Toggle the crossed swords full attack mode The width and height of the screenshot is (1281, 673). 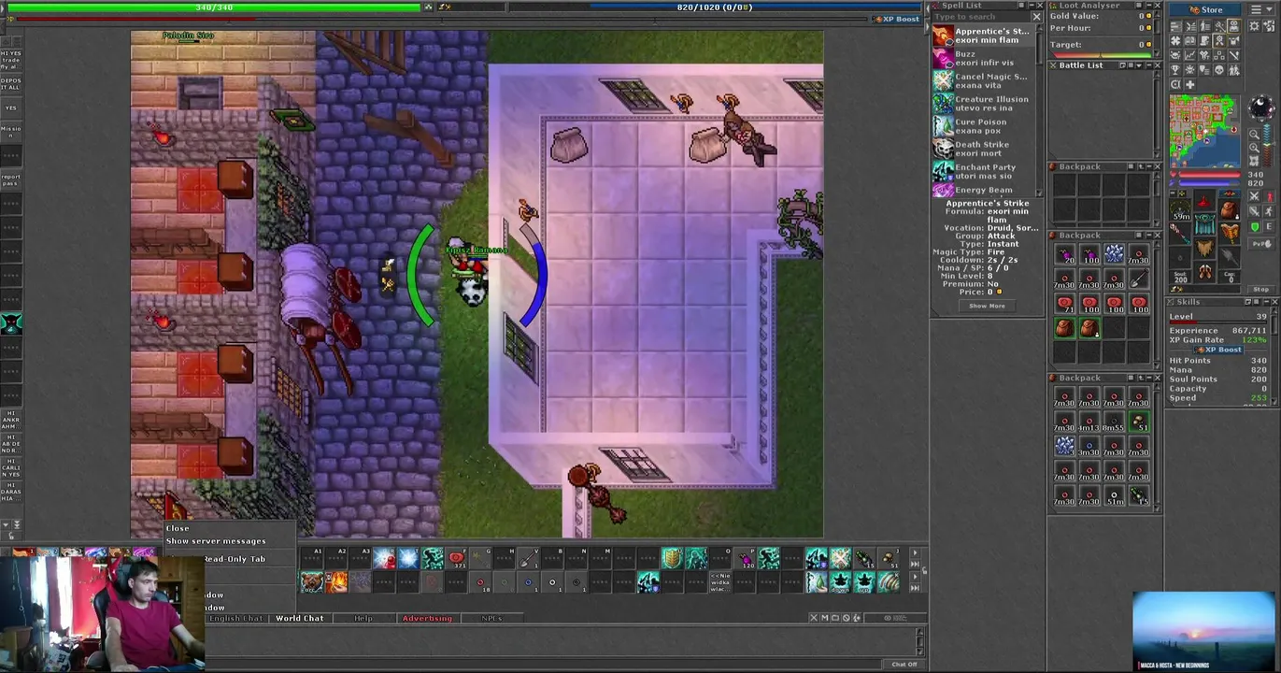(1254, 196)
